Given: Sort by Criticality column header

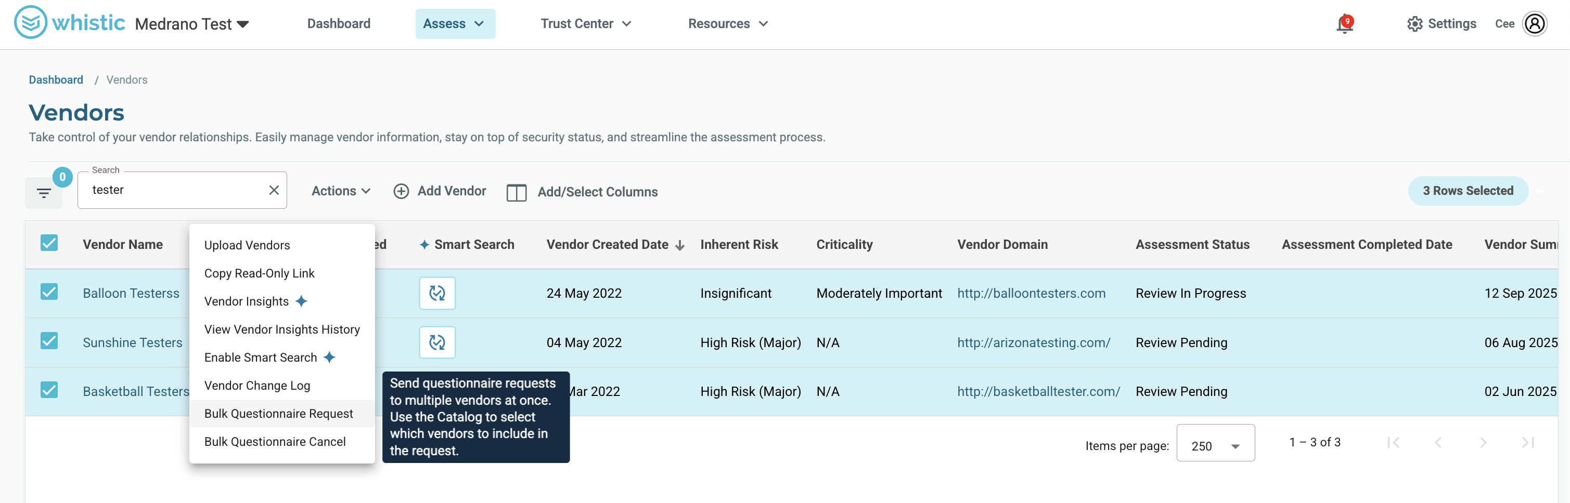Looking at the screenshot, I should coord(844,244).
